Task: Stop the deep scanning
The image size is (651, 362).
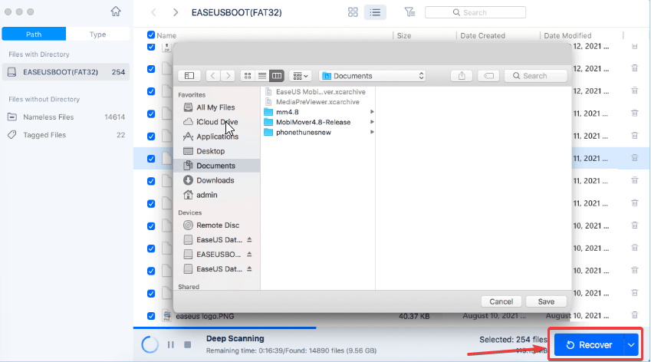Action: tap(188, 344)
